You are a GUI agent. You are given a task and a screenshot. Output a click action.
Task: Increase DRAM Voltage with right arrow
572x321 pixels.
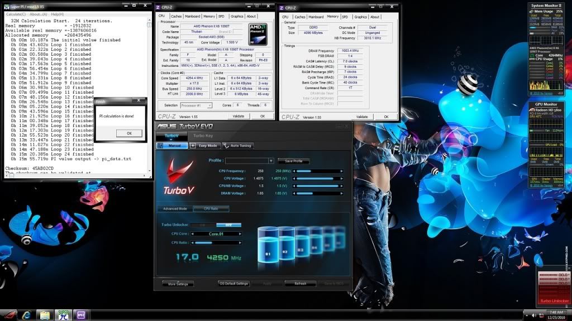pos(341,193)
